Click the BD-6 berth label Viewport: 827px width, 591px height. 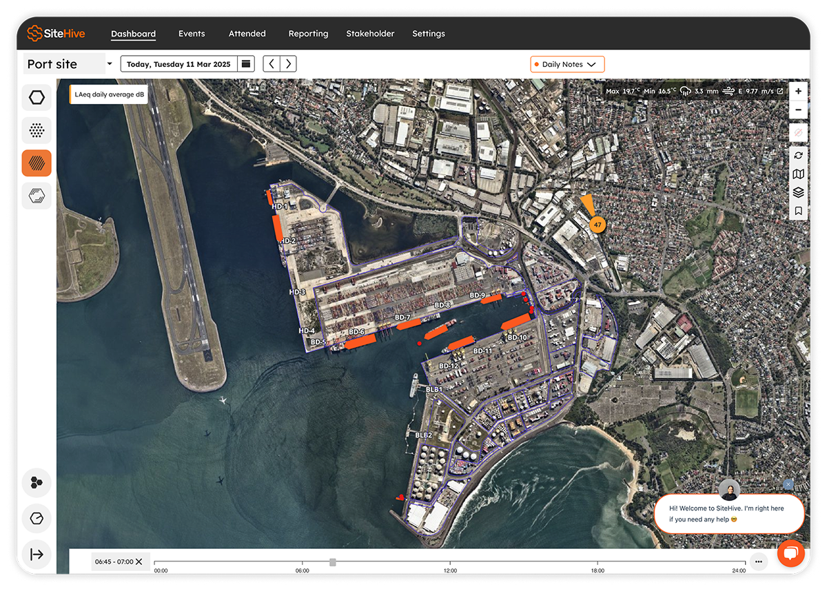coord(356,332)
